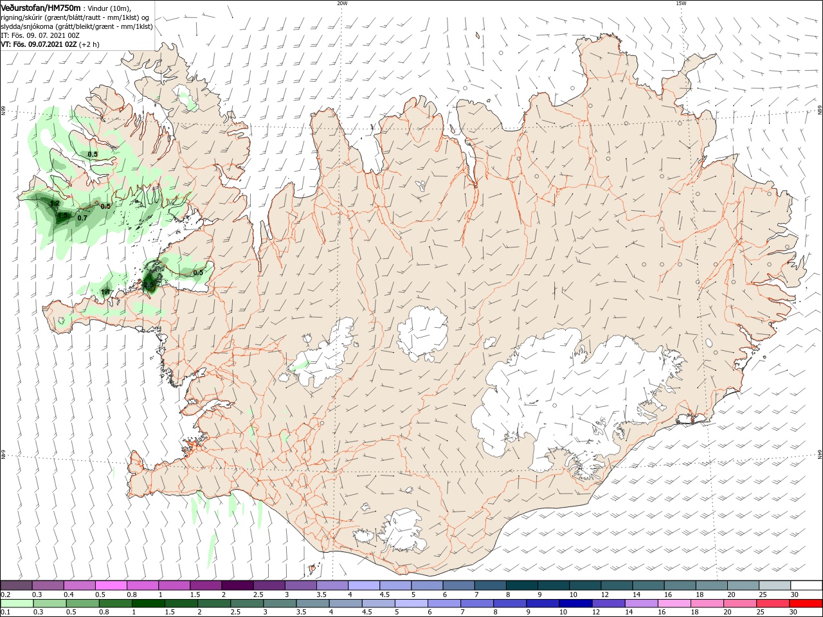Click the '20W' longitude label

(342, 3)
